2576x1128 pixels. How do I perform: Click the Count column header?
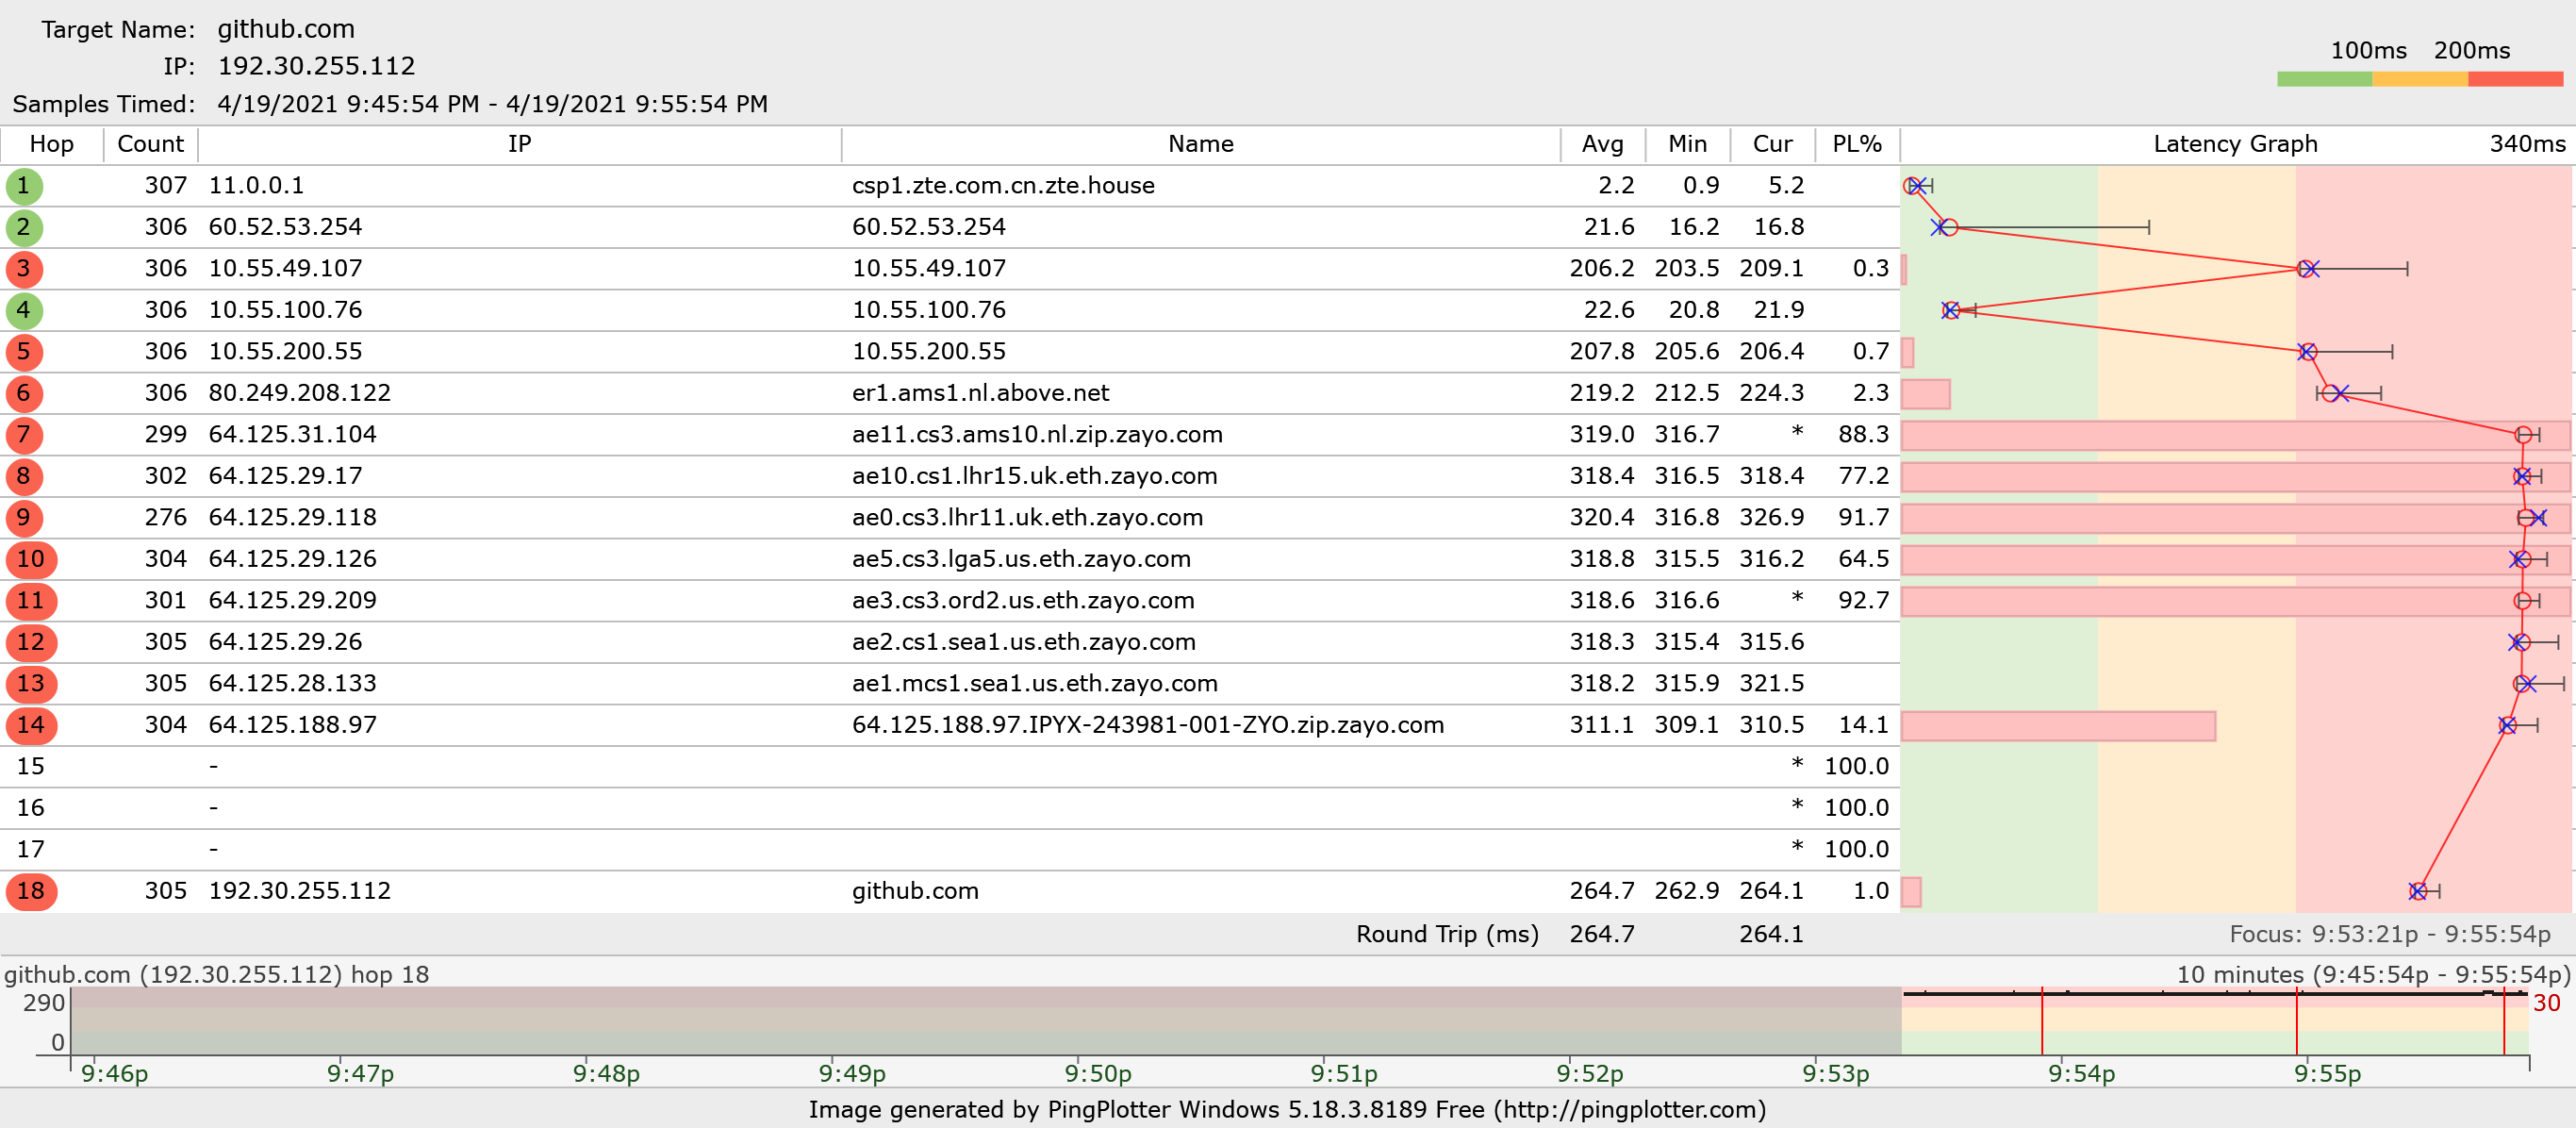[151, 144]
